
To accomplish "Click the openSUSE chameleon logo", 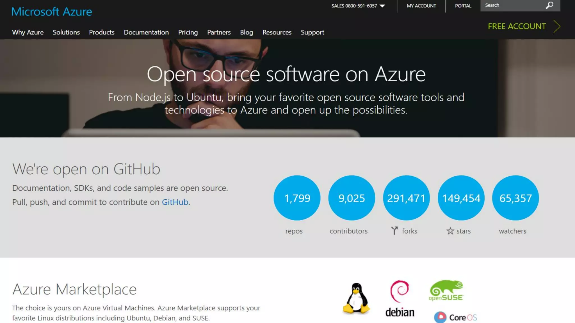I will [x=446, y=290].
